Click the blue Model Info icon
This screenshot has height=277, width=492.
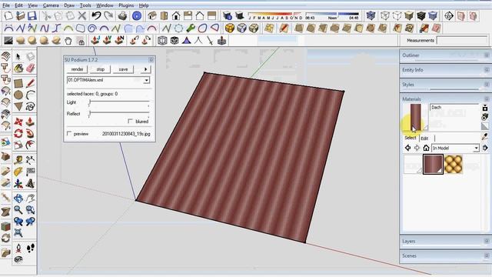point(137,15)
